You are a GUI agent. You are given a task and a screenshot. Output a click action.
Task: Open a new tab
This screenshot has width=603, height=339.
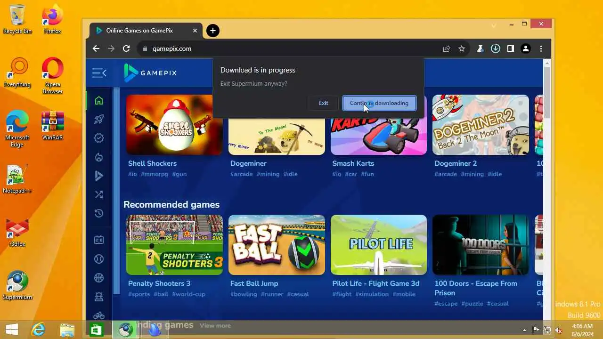click(213, 31)
